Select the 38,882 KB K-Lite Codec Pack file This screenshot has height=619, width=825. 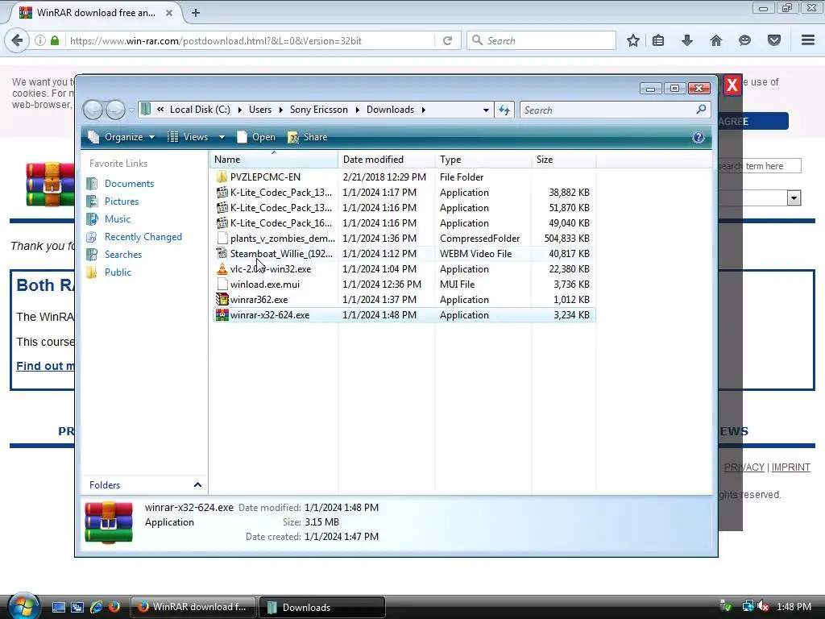404,193
